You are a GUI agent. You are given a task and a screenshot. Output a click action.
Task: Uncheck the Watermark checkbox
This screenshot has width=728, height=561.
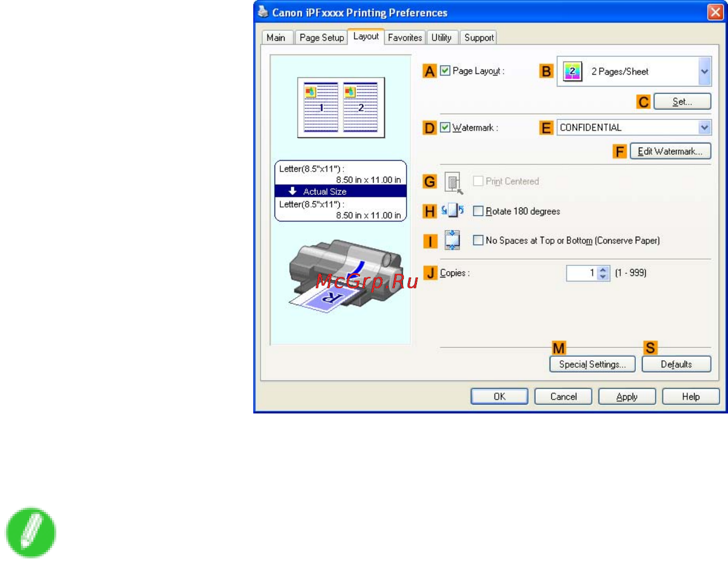pos(445,127)
